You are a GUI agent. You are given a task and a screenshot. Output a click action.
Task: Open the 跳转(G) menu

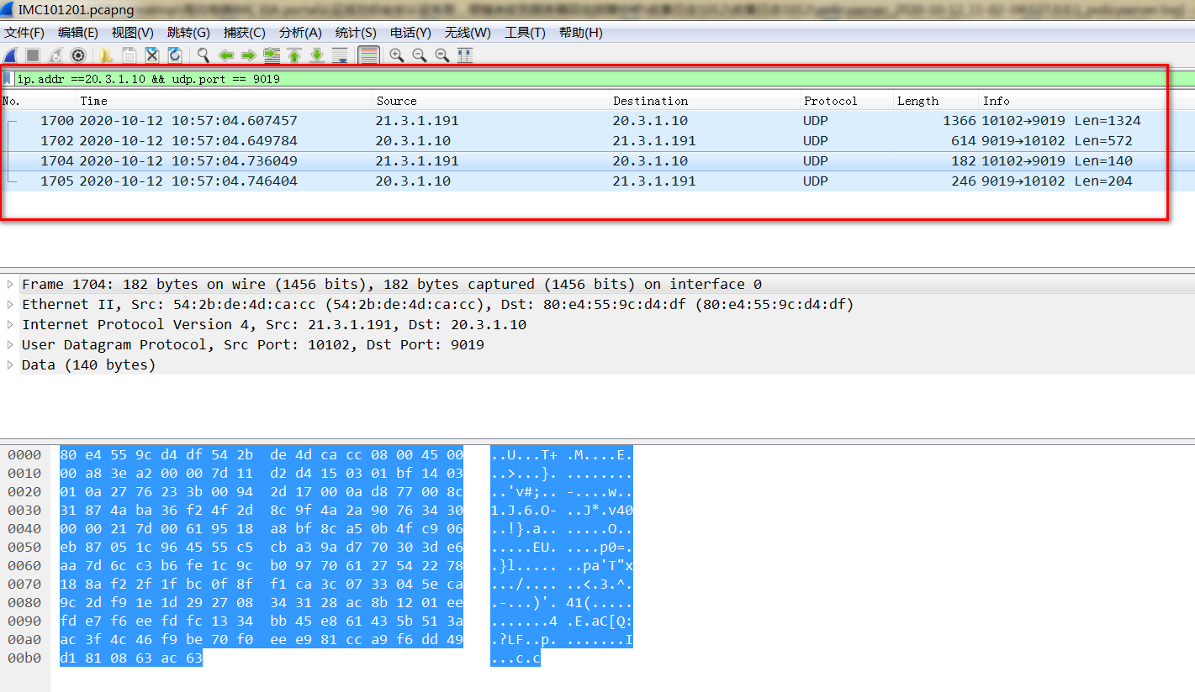click(x=188, y=33)
